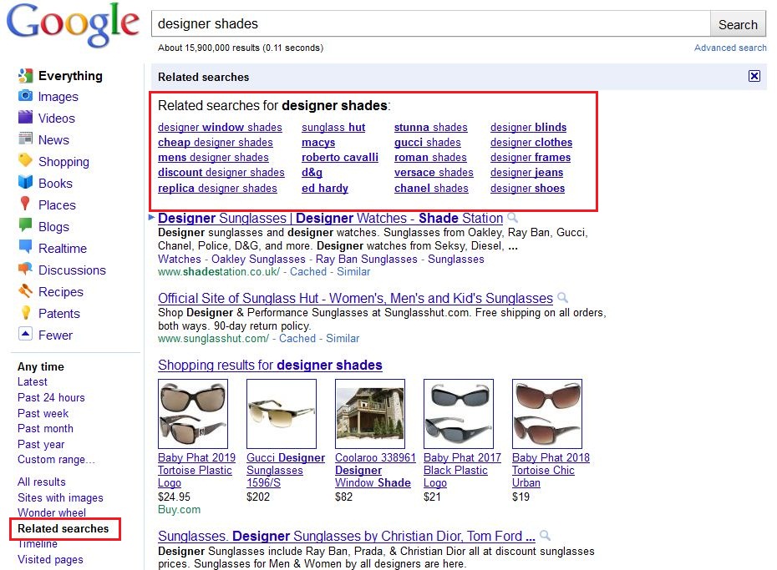
Task: Open related search 'gucci shades'
Action: click(428, 143)
